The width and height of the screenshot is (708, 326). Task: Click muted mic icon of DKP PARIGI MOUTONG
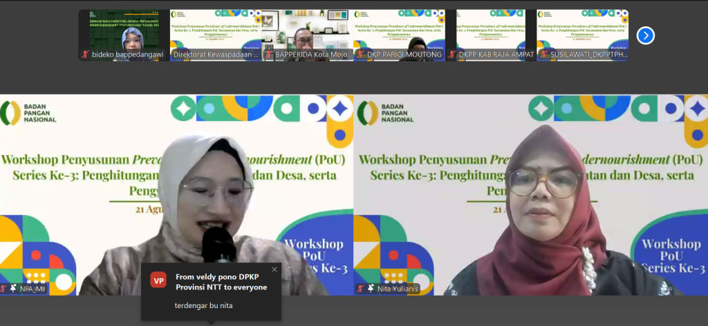tap(360, 55)
